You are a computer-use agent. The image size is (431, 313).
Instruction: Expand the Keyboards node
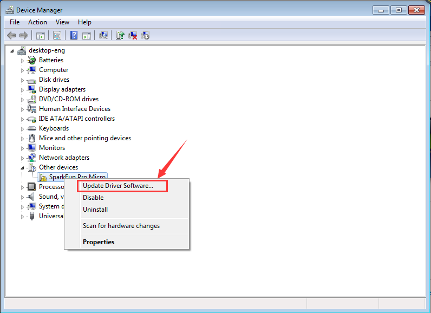click(22, 129)
